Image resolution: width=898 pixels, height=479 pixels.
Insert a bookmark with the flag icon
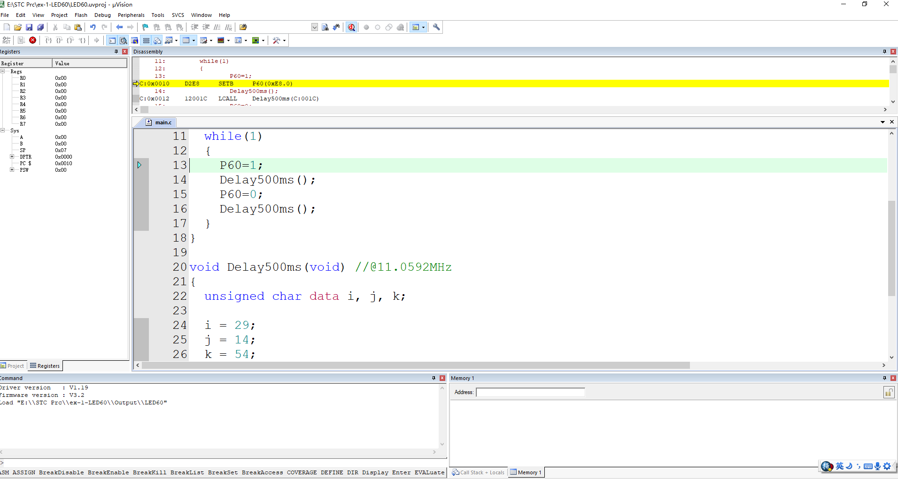pyautogui.click(x=145, y=27)
